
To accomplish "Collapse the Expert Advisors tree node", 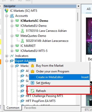I will point(7,61).
